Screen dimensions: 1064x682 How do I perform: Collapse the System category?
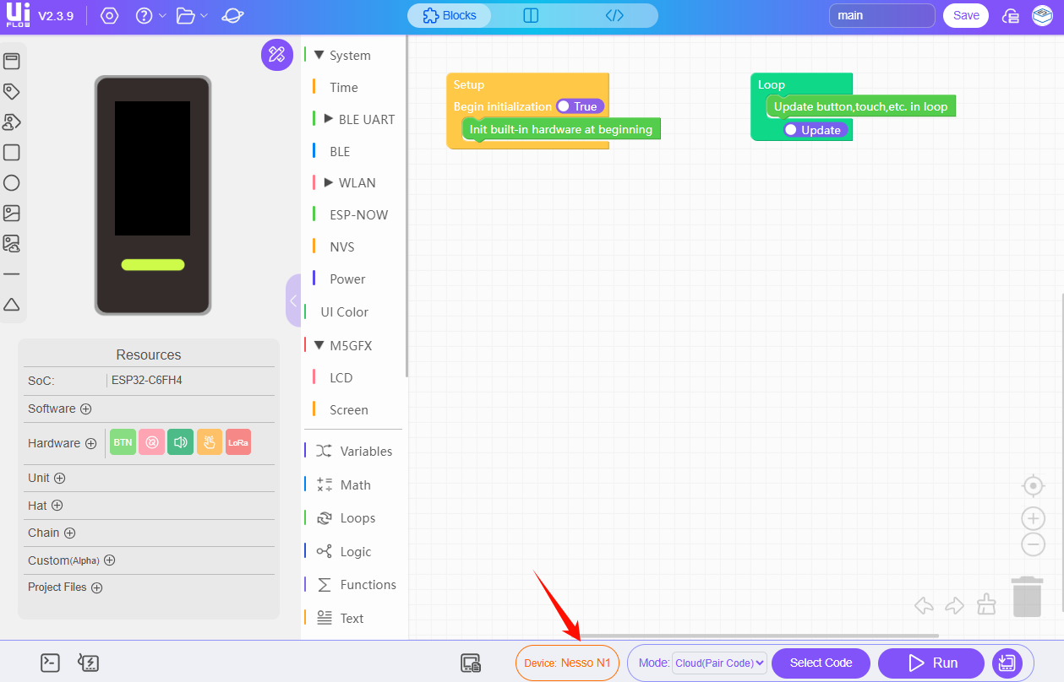tap(319, 55)
